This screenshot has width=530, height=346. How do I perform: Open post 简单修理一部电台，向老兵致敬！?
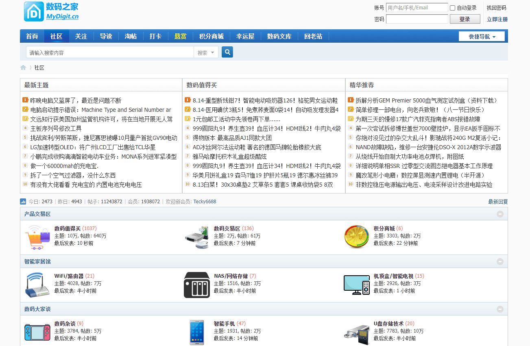420,110
